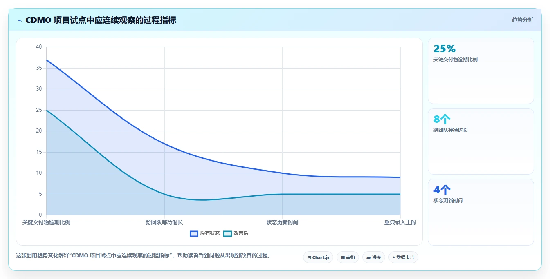The height and width of the screenshot is (279, 550).
Task: Click the 表格 tag
Action: [348, 257]
